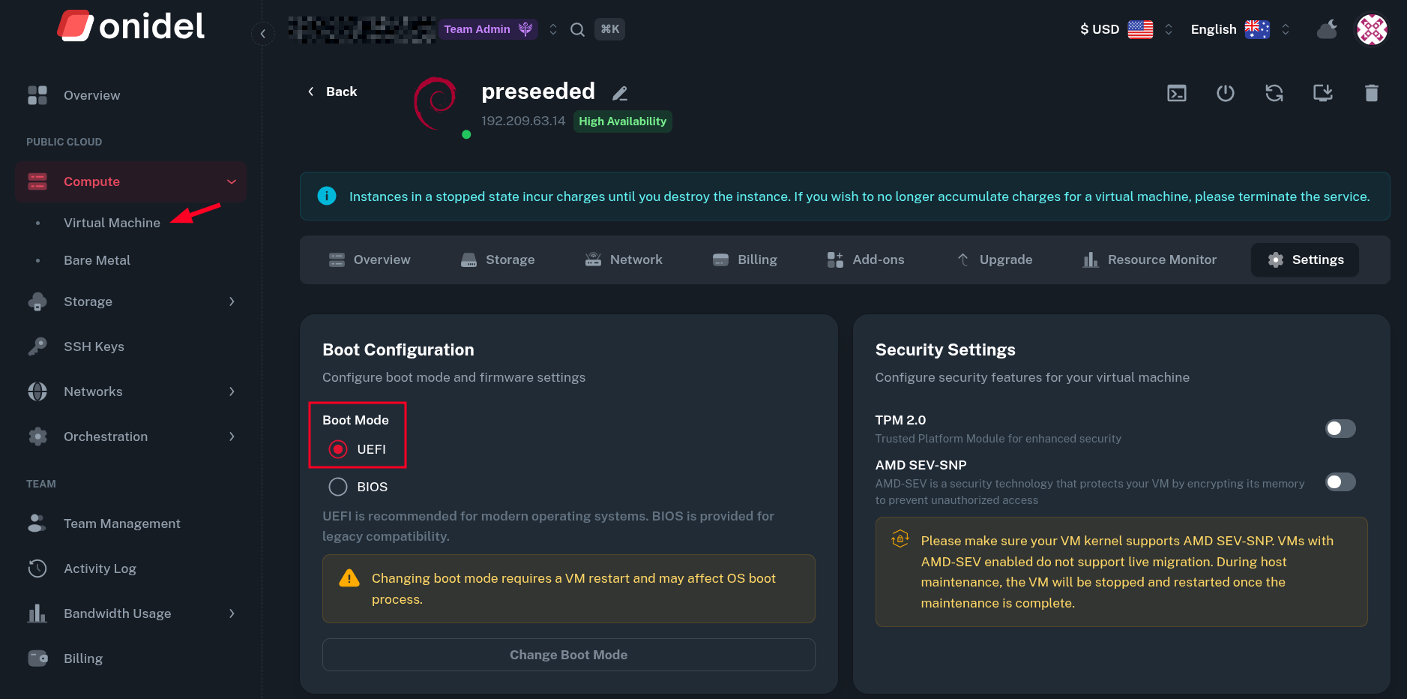
Task: Click the Change Boot Mode button
Action: point(568,655)
